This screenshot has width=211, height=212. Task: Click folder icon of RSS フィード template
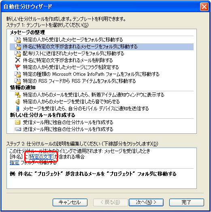tap(18, 81)
